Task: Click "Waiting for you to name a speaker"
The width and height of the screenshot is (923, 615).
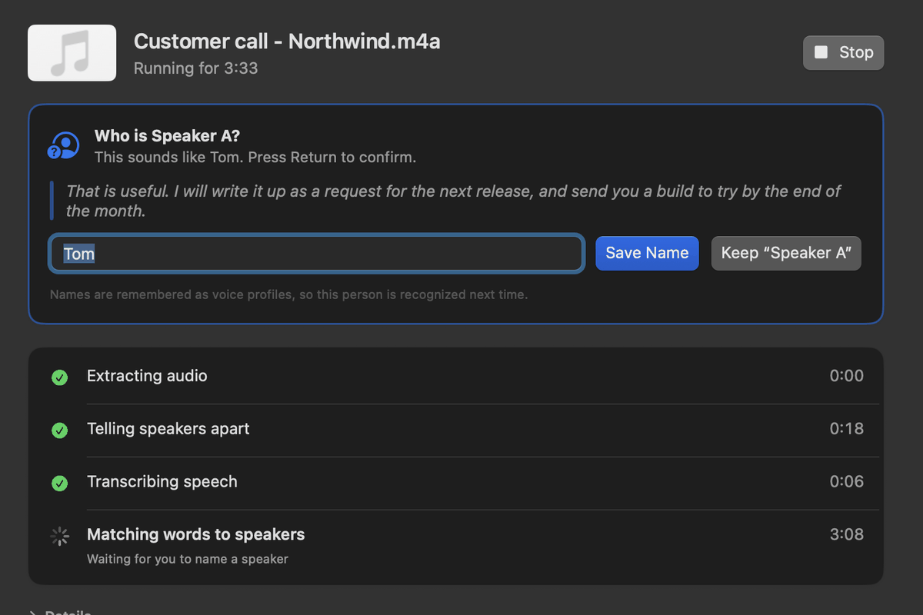Action: [188, 559]
